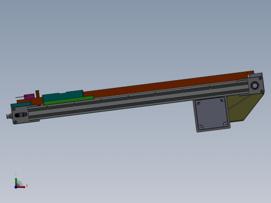Select the threaded fitting on far left end
This screenshot has height=203, width=271.
pos(9,116)
